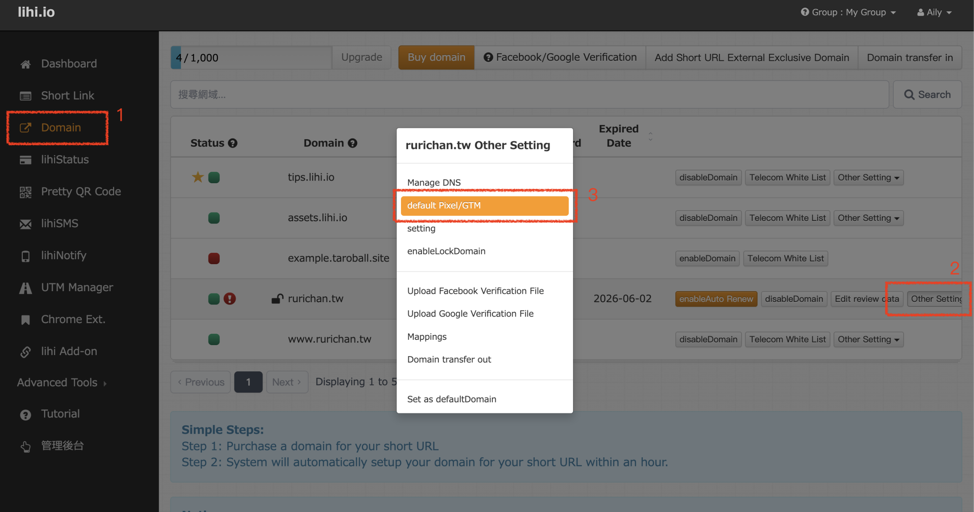The width and height of the screenshot is (974, 512).
Task: Click the red warning icon on rurichan.tw
Action: coord(229,299)
